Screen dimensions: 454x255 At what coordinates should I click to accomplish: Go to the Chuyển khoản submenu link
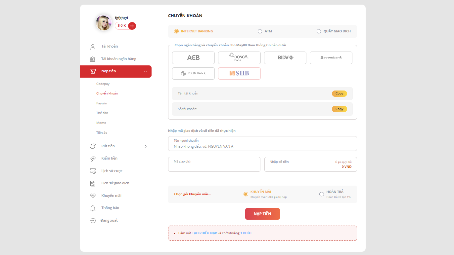107,93
